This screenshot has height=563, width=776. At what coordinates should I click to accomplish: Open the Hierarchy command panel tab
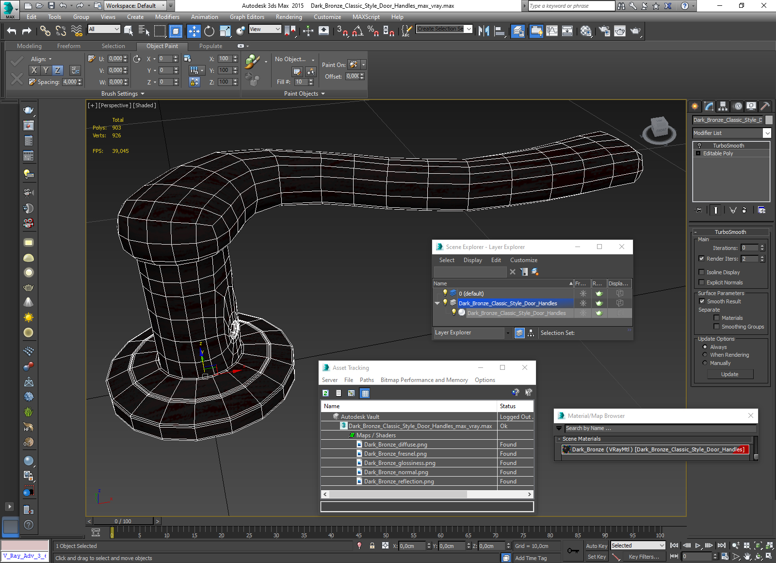tap(723, 106)
